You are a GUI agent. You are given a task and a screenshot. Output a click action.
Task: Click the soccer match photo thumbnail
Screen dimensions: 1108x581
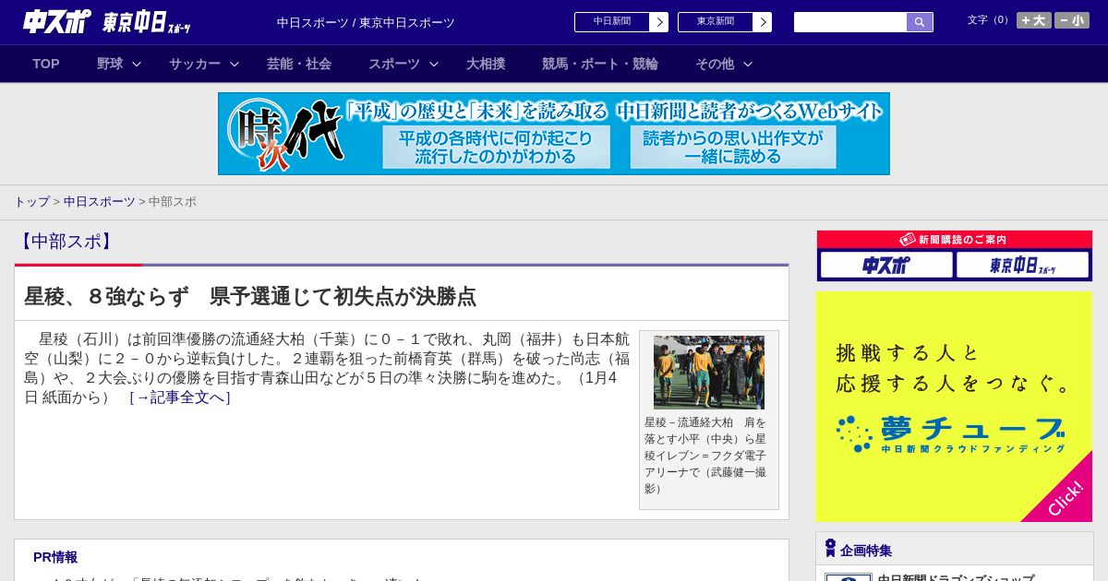coord(709,373)
